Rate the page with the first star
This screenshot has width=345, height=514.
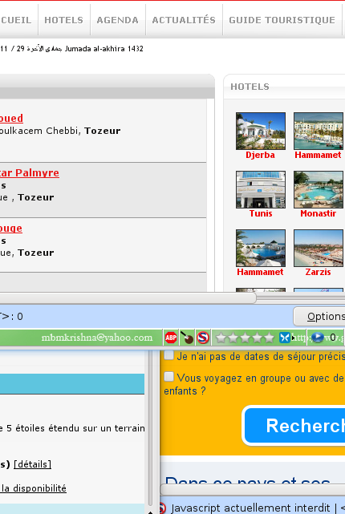[x=221, y=338]
